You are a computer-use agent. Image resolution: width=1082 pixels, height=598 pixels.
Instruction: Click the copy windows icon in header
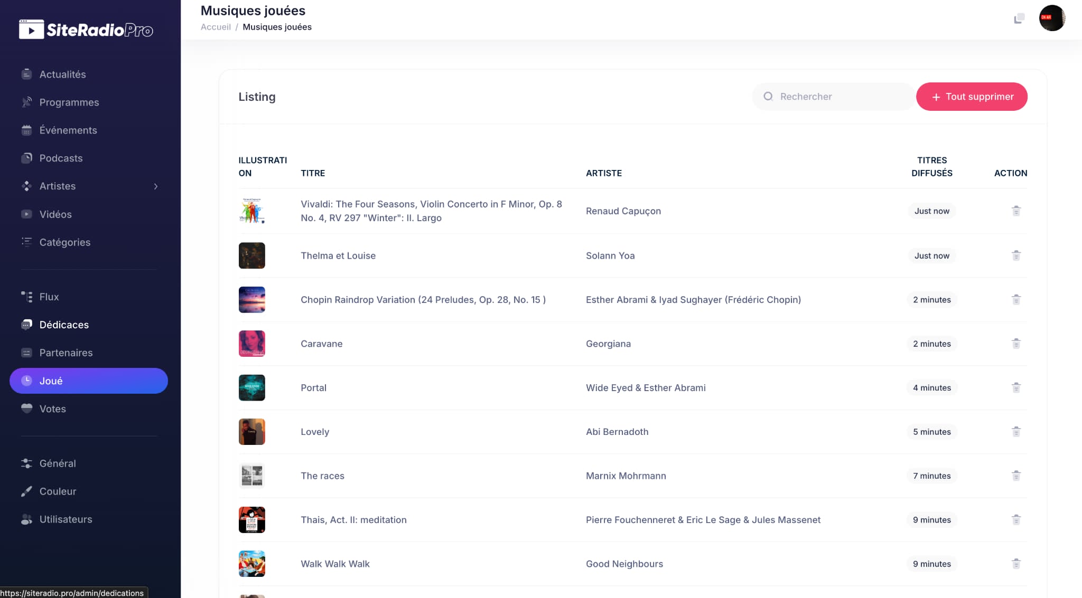(1019, 19)
